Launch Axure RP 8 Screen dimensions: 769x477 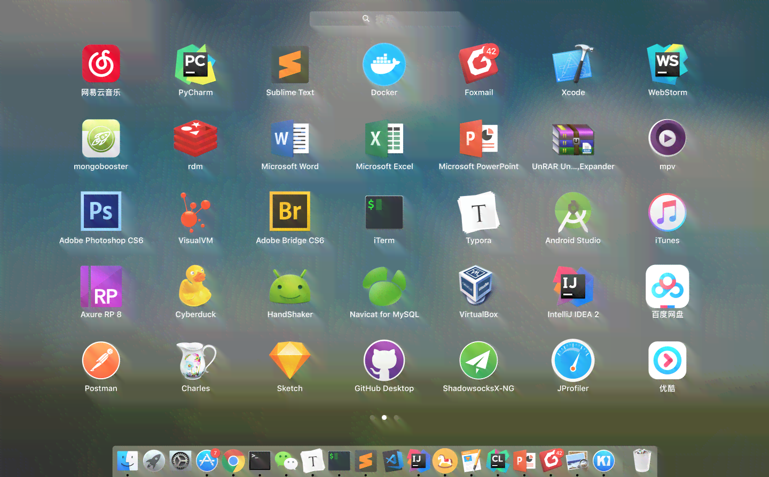[x=101, y=286]
